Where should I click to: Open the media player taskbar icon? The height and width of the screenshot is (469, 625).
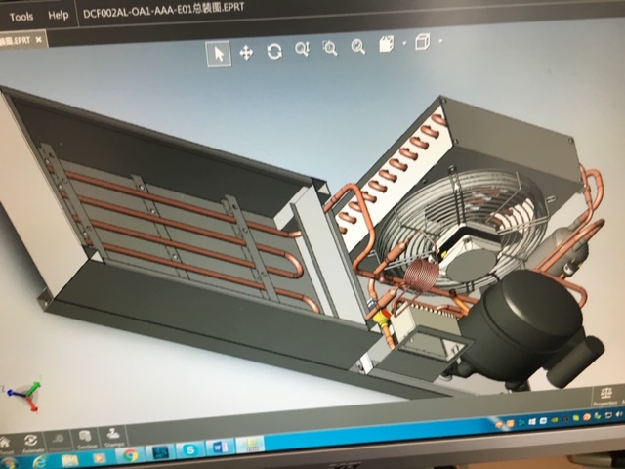click(x=99, y=458)
